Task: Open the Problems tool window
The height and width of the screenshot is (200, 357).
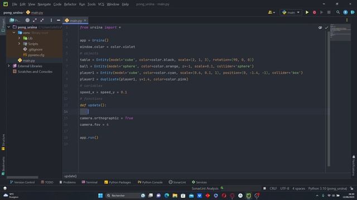Action: coord(67,182)
